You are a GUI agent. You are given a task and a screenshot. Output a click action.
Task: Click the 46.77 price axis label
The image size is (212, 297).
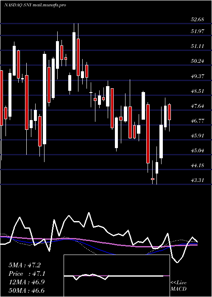point(198,120)
